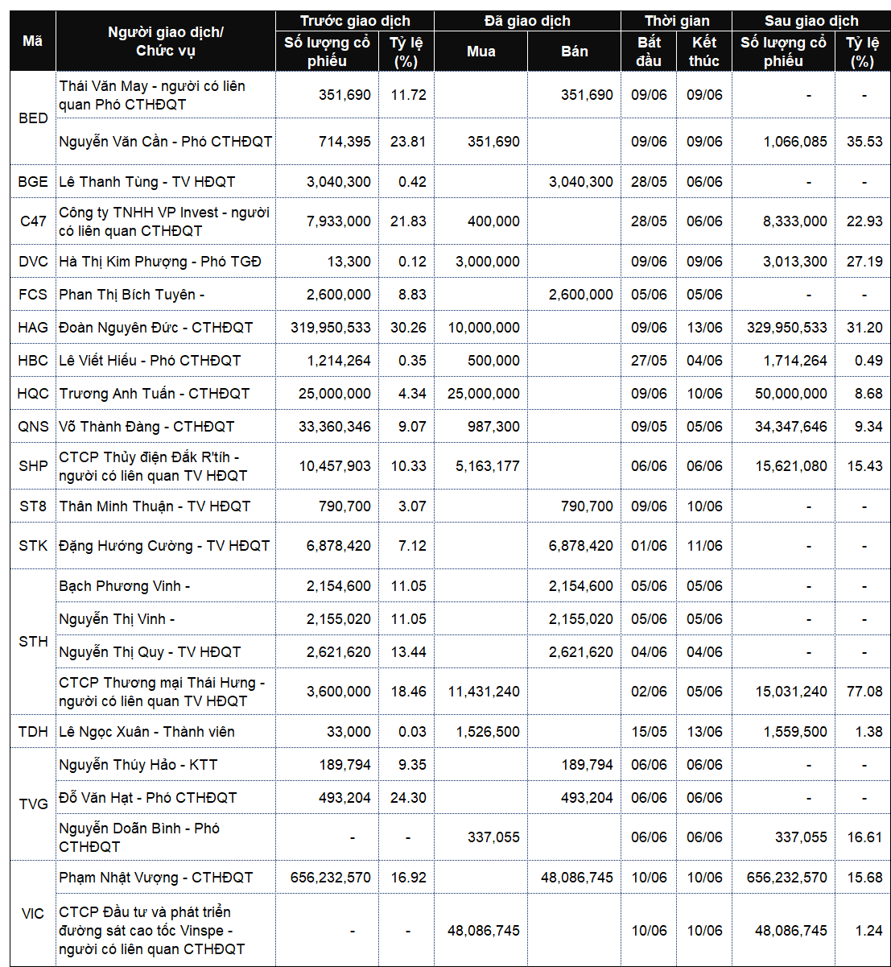Click the Trương Anh Tuấn - CTHĐQT cell
Screen dimensions: 891x967
(x=155, y=394)
